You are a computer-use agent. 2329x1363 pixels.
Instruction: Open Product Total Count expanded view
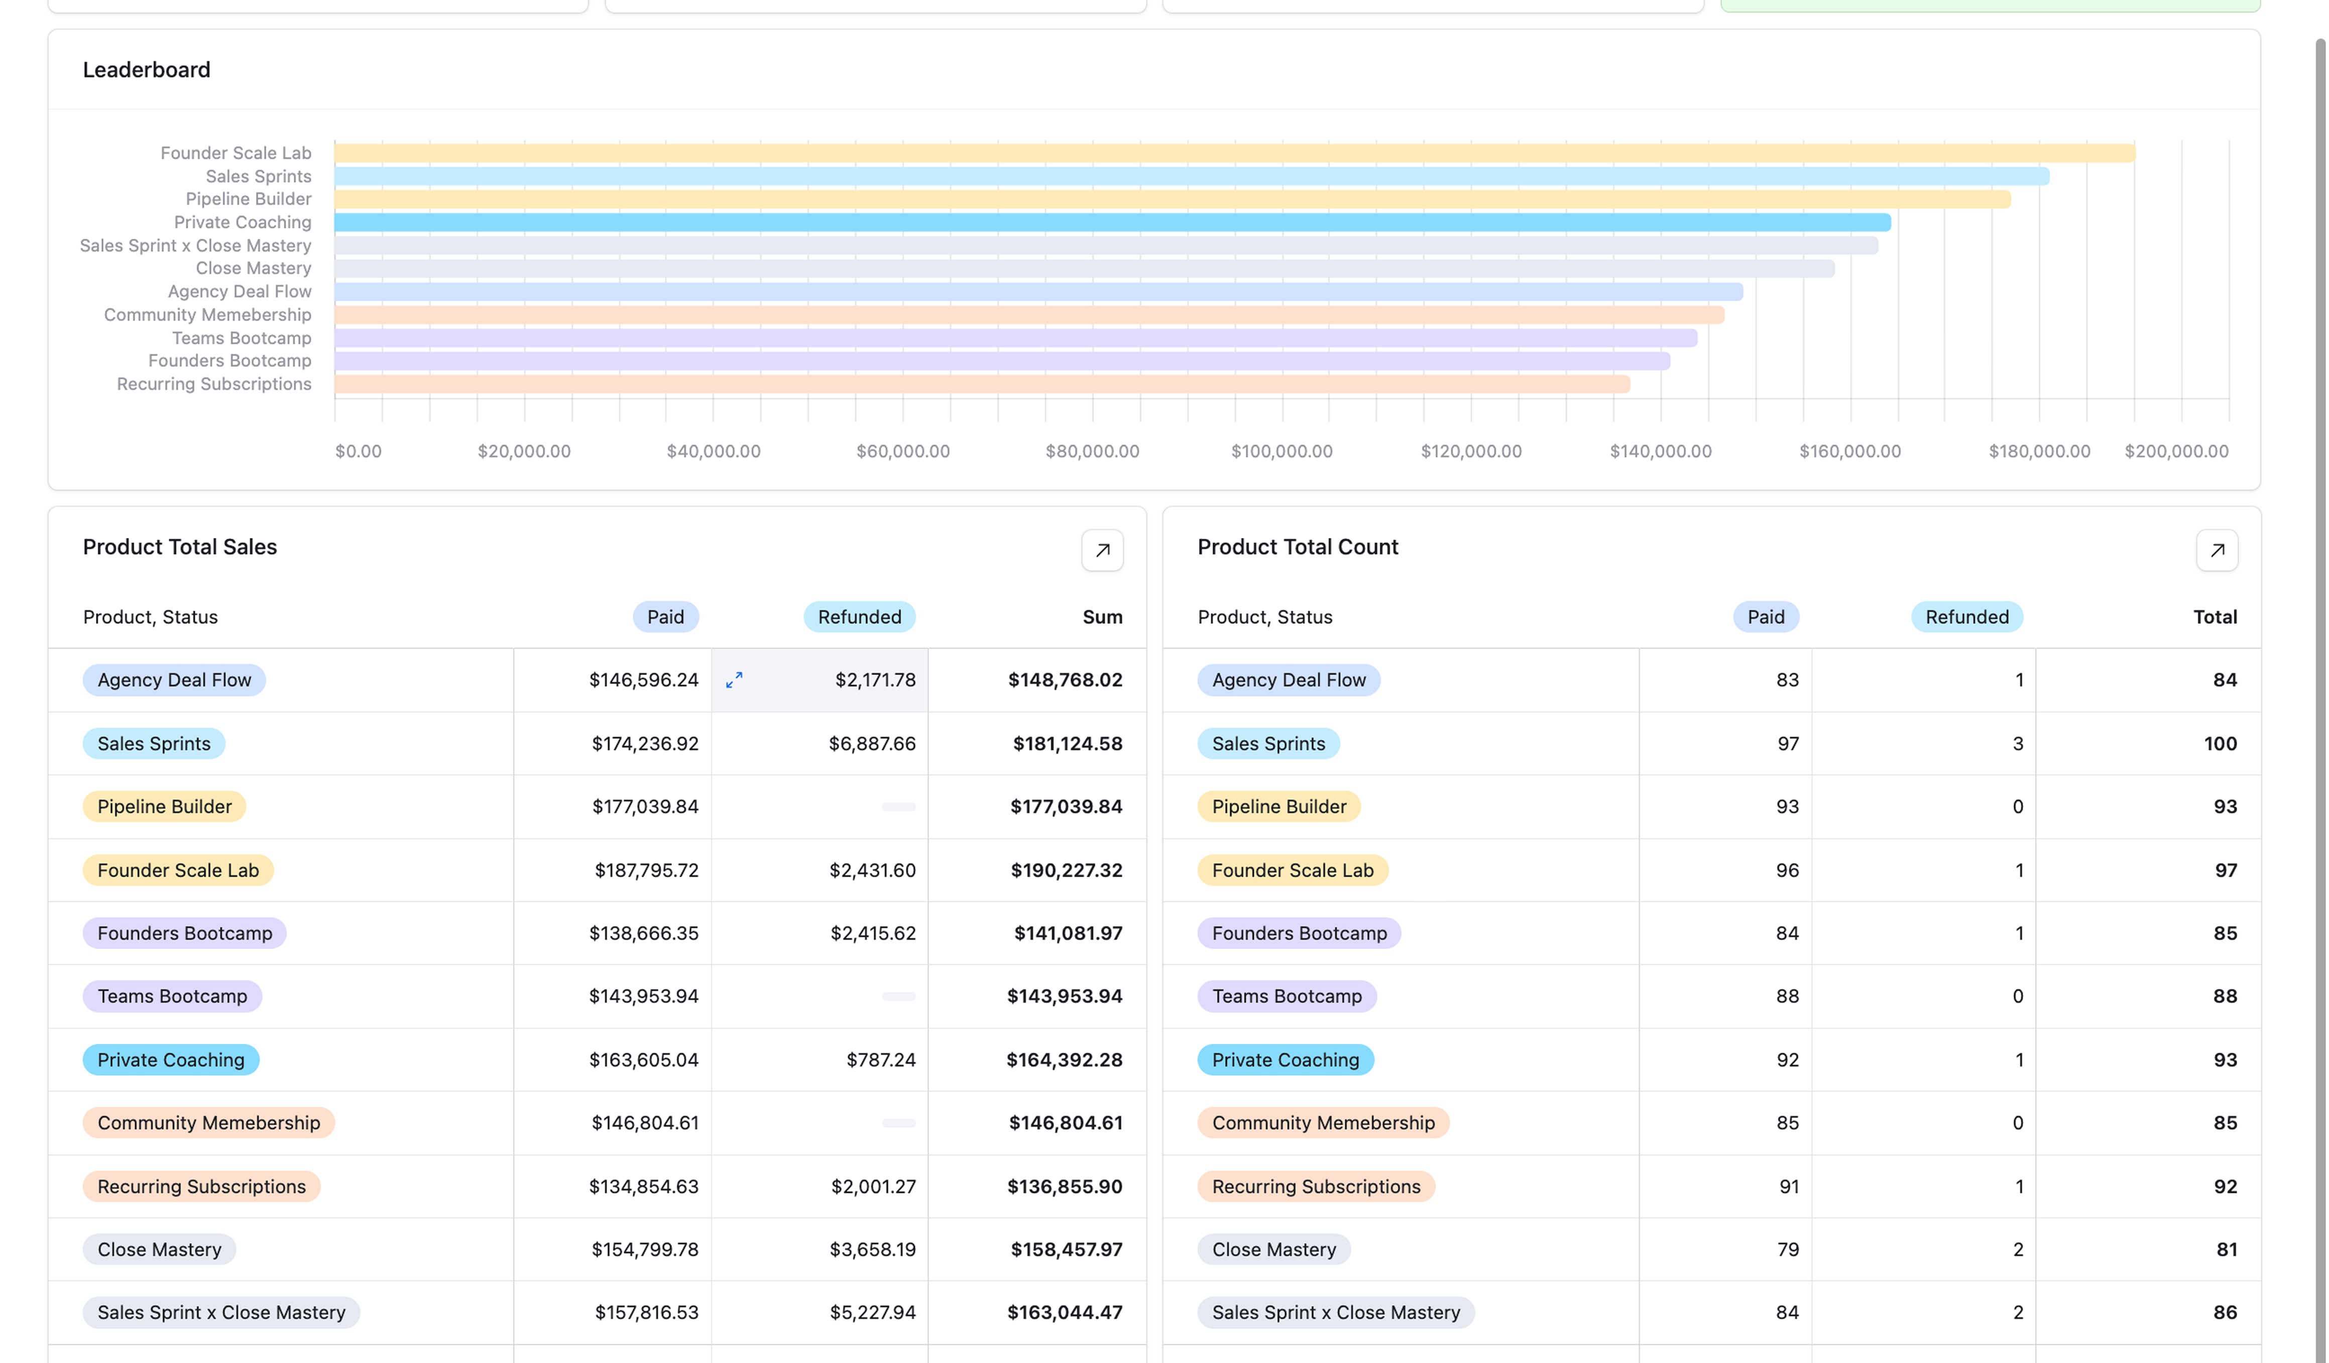[2217, 550]
